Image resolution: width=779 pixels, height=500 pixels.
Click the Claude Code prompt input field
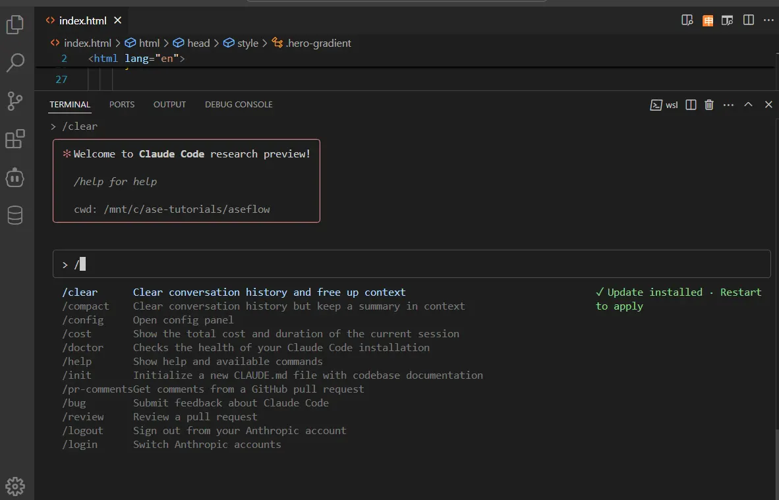(411, 264)
